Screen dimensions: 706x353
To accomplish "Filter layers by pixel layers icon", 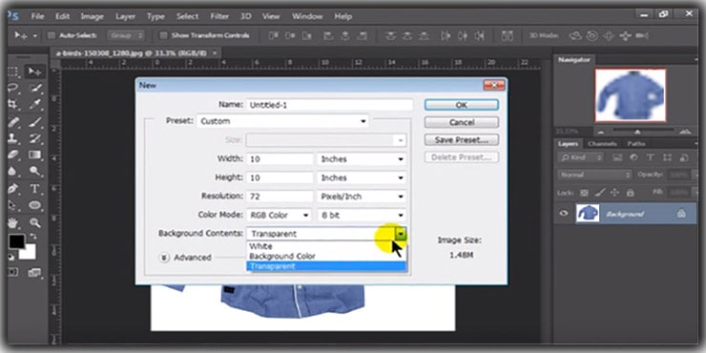I will point(617,157).
